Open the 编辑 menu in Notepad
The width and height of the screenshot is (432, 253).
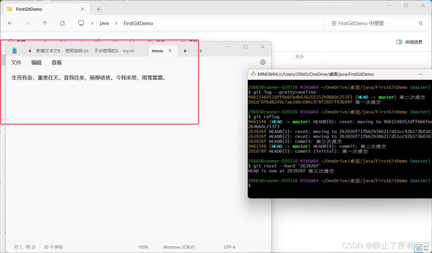click(x=36, y=62)
